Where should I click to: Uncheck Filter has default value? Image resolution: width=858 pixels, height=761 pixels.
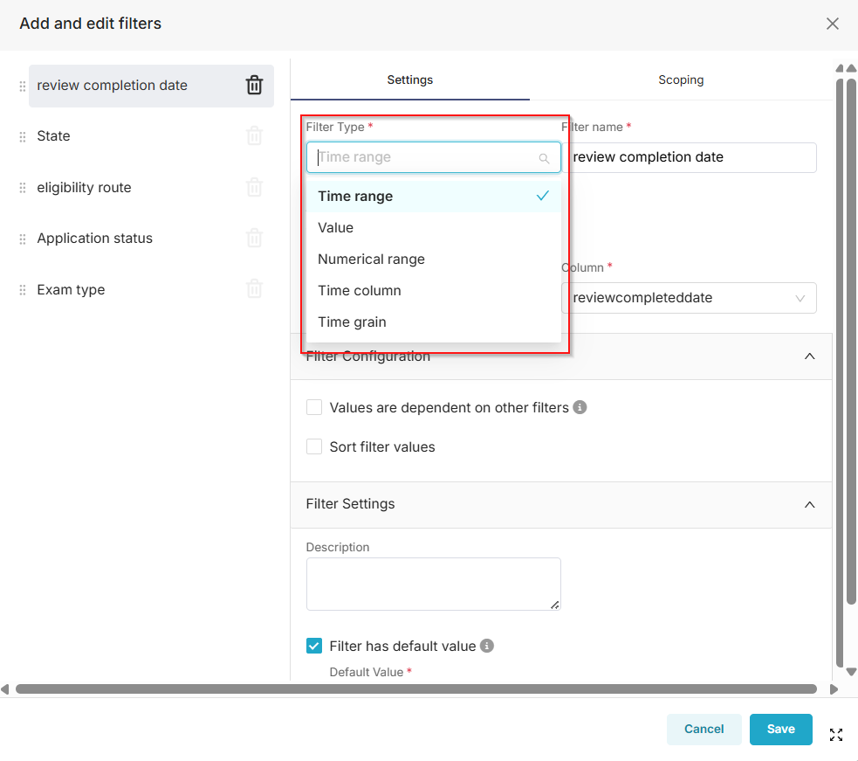[314, 646]
